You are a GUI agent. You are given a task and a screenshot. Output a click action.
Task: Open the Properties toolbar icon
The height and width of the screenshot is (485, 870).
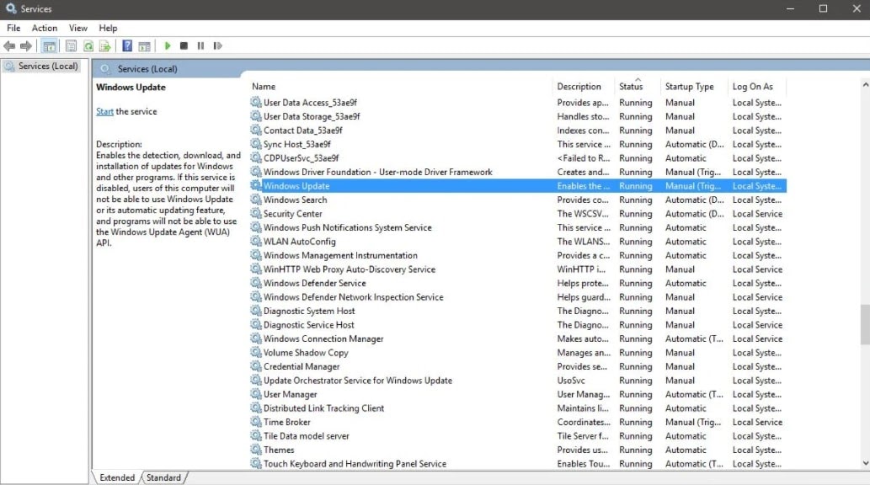click(x=71, y=46)
